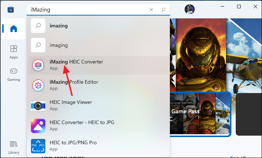The image size is (262, 158).
Task: Click the HEIC to JPG mountain icon
Action: tap(38, 126)
